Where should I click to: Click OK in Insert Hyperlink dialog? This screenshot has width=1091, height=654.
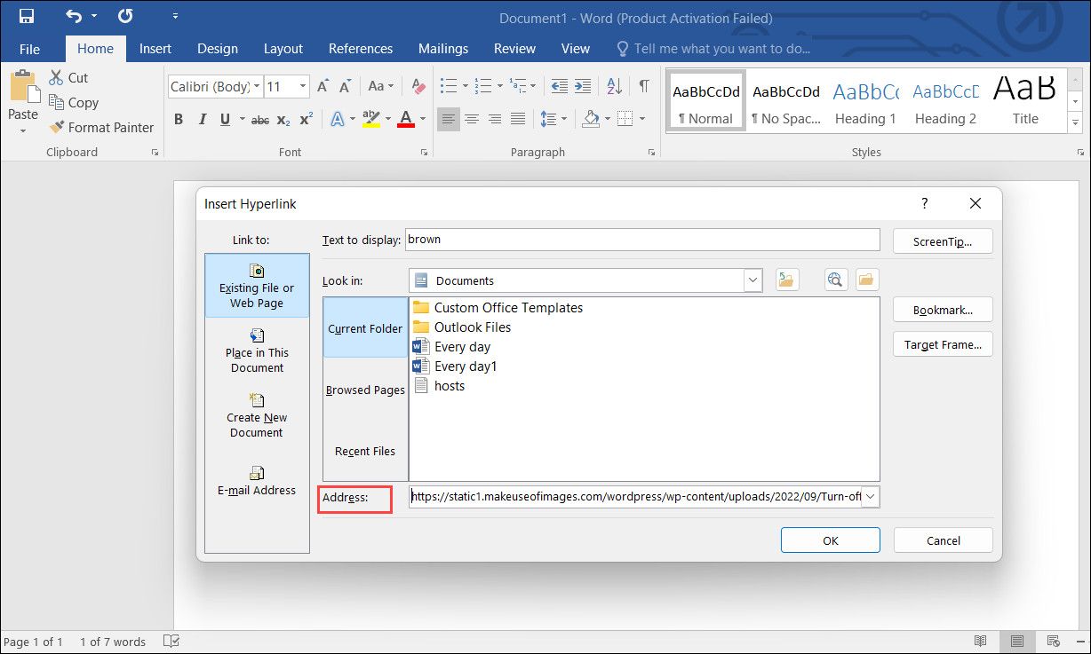click(x=831, y=540)
